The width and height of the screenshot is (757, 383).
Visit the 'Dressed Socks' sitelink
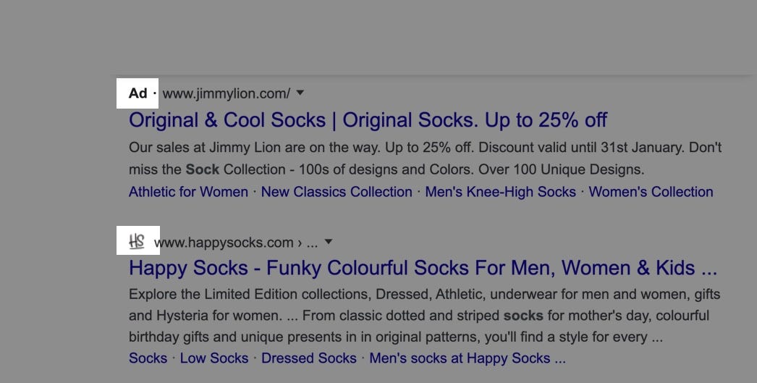(x=308, y=358)
